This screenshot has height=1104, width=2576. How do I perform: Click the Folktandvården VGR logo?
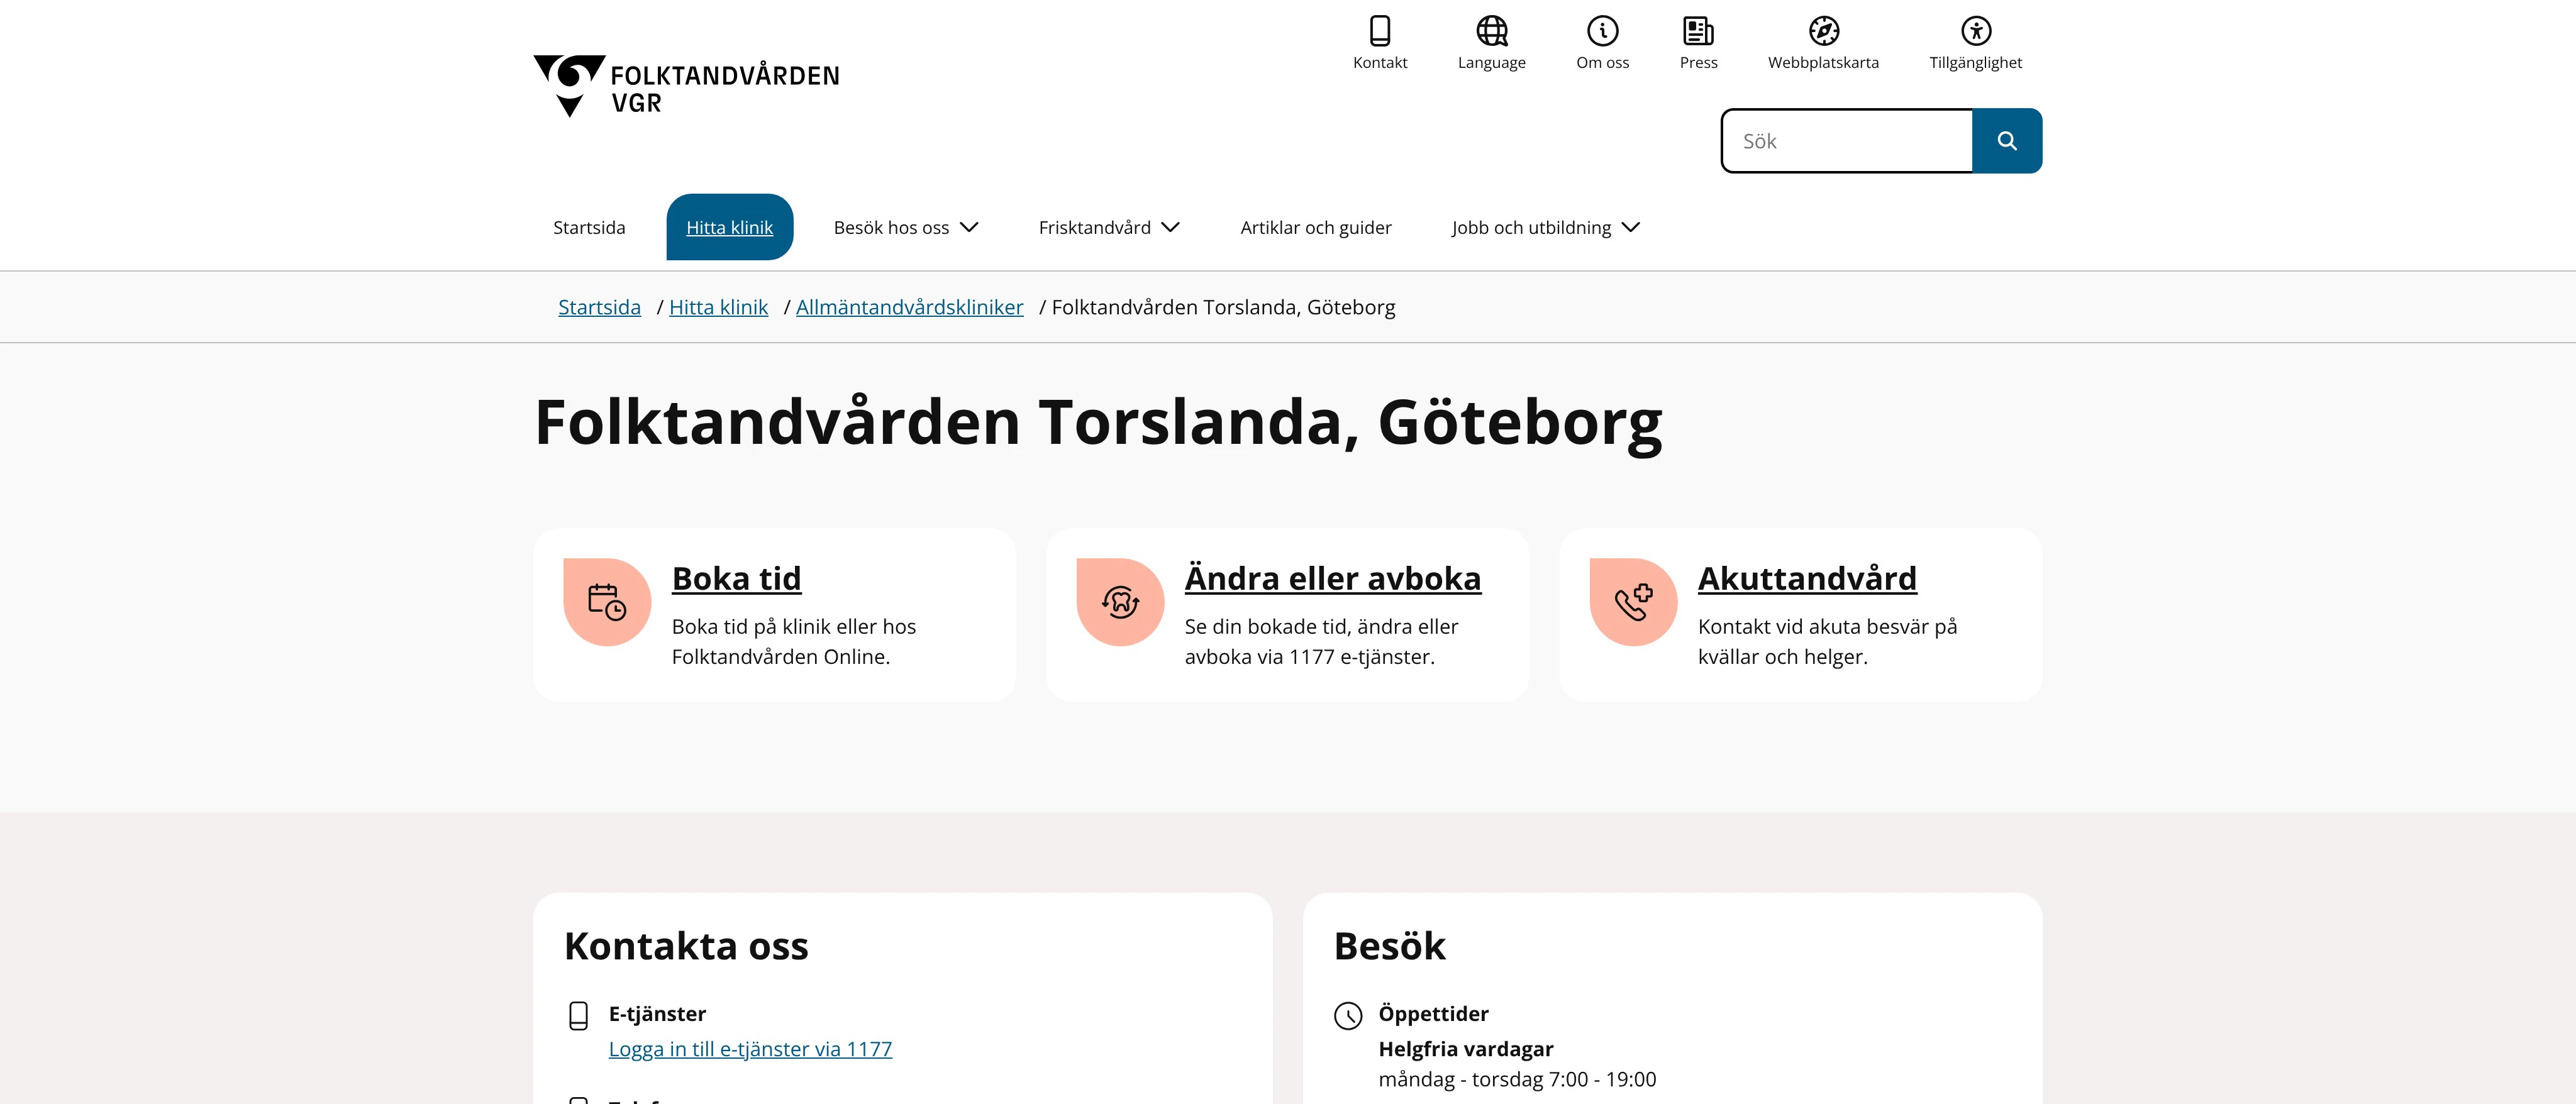[x=686, y=86]
